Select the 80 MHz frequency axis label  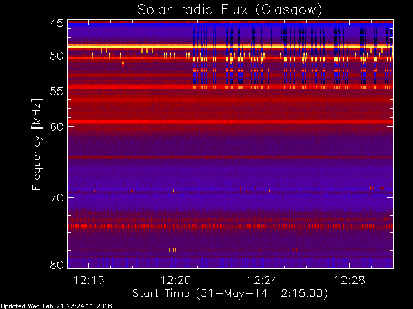pos(57,265)
